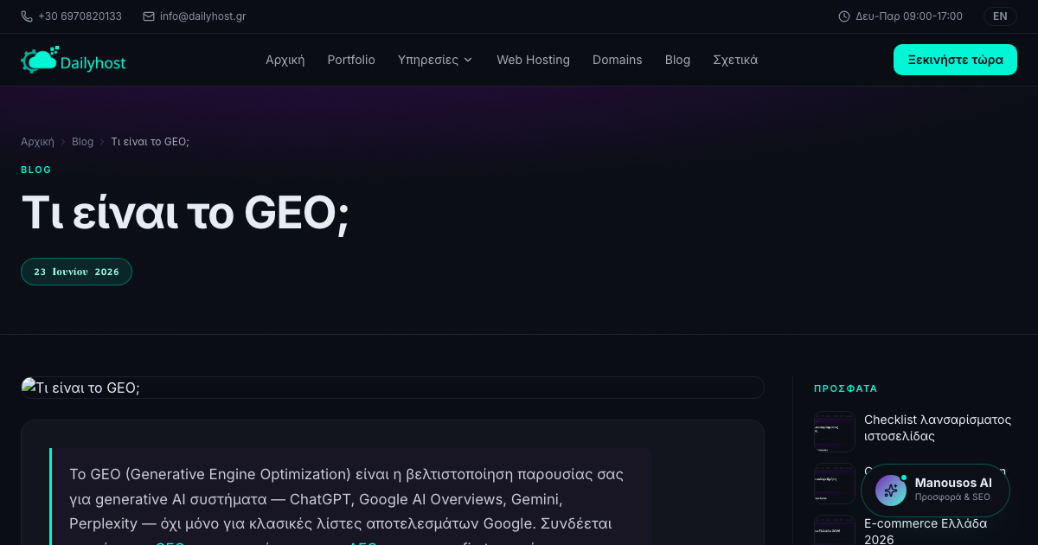The image size is (1038, 545).
Task: Open the Domains menu item
Action: [618, 60]
